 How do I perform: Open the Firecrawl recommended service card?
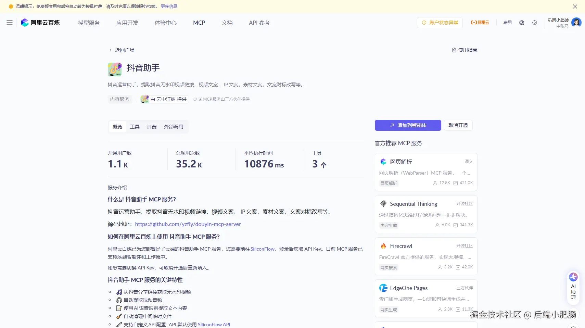click(426, 256)
